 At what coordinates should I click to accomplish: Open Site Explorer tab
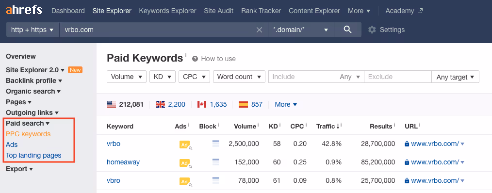click(112, 11)
